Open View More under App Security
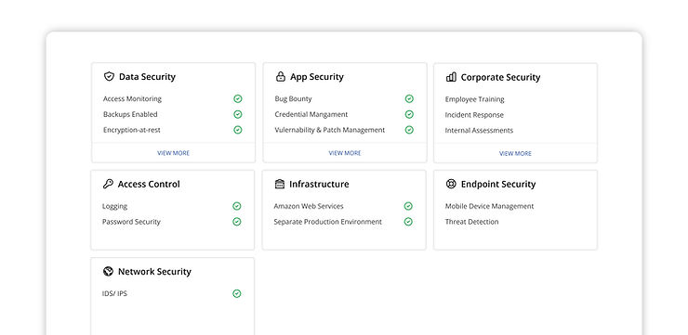This screenshot has height=335, width=688. (x=345, y=153)
